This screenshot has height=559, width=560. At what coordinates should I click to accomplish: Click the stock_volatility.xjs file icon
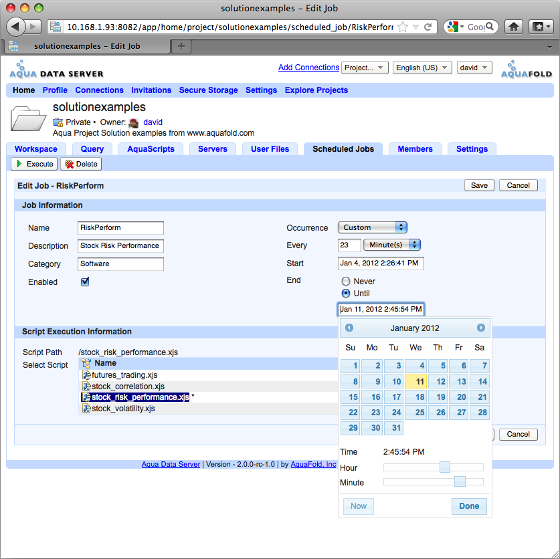point(86,409)
